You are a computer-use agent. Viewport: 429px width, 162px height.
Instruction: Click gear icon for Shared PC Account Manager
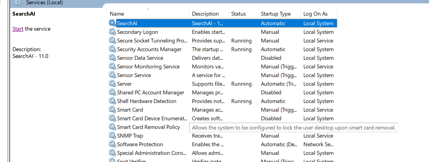coord(113,92)
